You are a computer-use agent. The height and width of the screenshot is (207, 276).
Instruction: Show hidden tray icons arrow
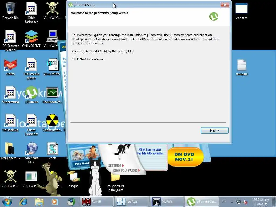coord(232,202)
